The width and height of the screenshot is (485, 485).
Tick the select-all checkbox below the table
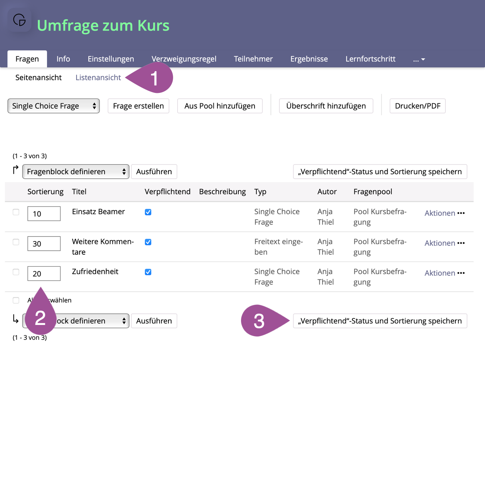(x=16, y=300)
